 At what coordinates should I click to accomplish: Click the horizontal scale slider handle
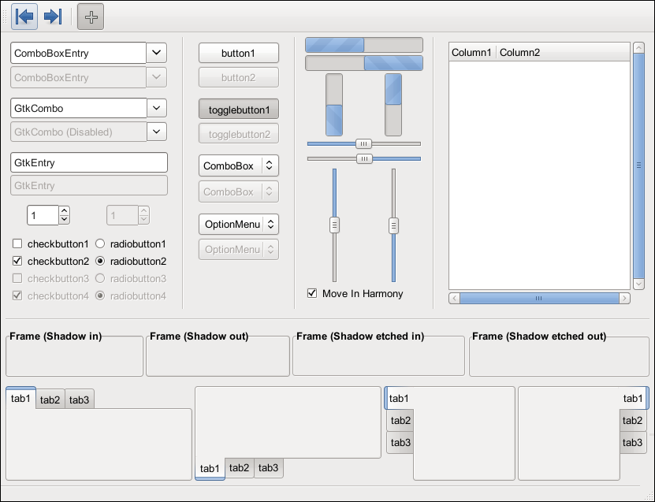(363, 143)
